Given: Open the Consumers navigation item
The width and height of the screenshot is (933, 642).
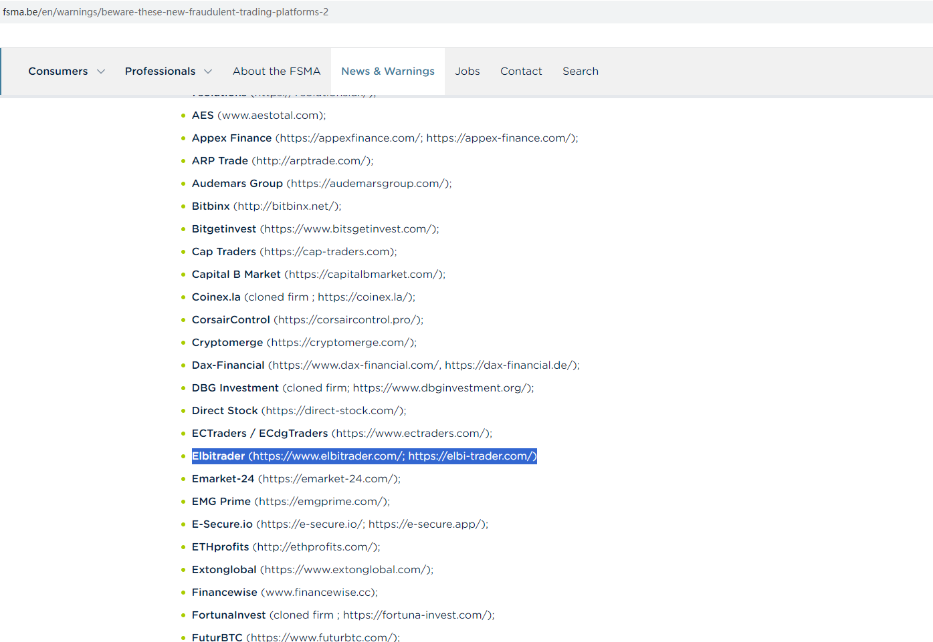Looking at the screenshot, I should pyautogui.click(x=58, y=71).
